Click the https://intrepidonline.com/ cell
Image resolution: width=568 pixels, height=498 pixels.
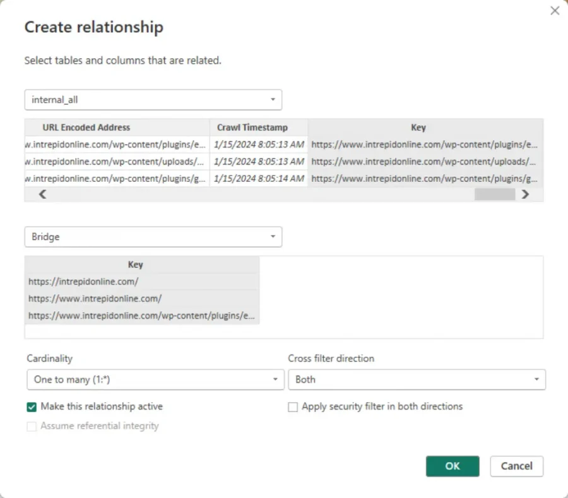pyautogui.click(x=141, y=282)
